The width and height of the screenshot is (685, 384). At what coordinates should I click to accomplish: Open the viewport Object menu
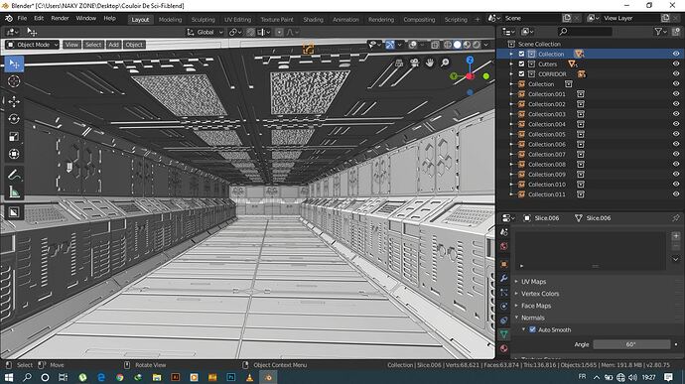point(134,45)
